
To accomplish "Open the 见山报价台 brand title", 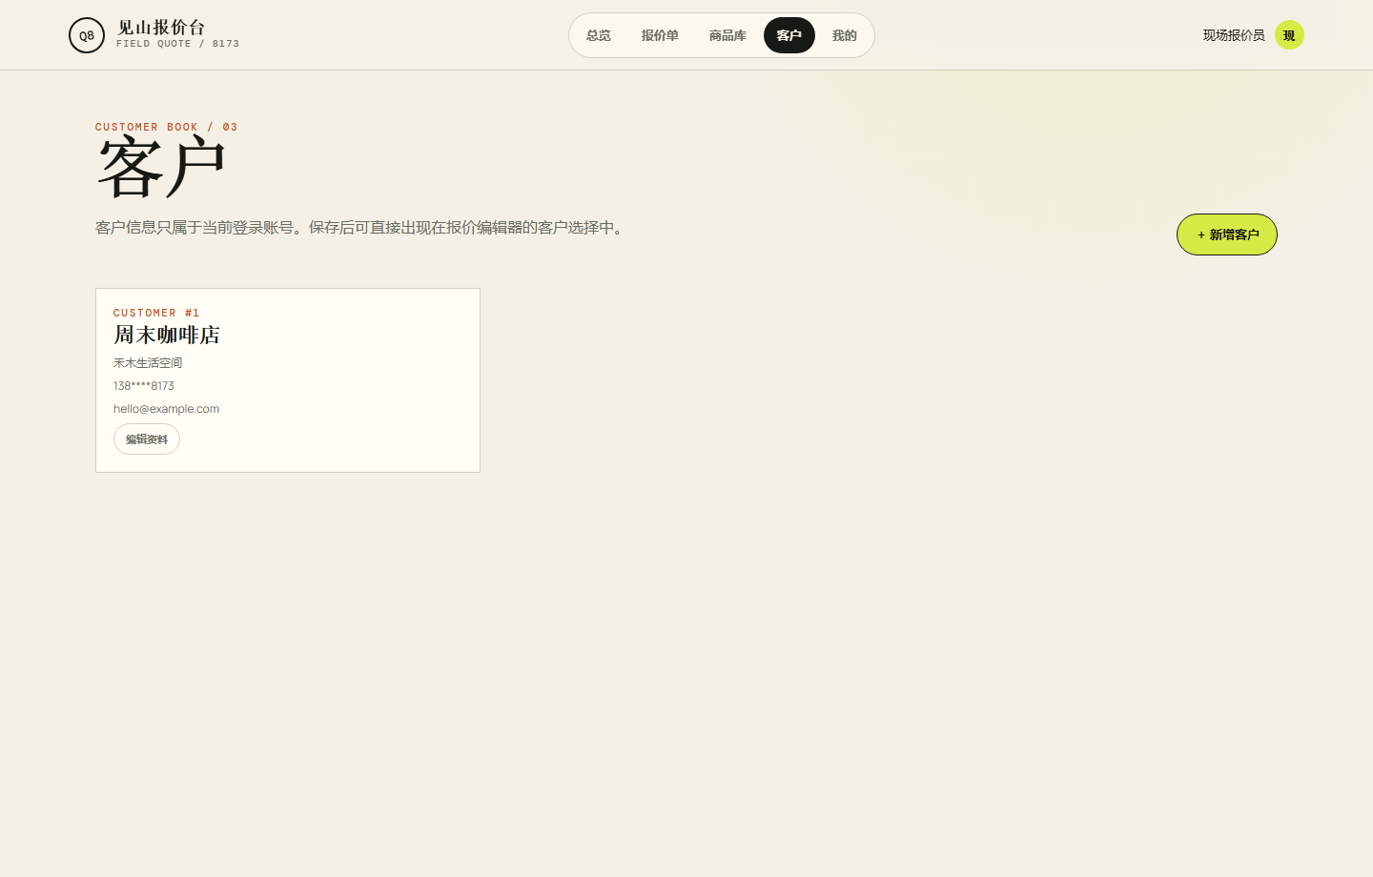I will click(161, 28).
